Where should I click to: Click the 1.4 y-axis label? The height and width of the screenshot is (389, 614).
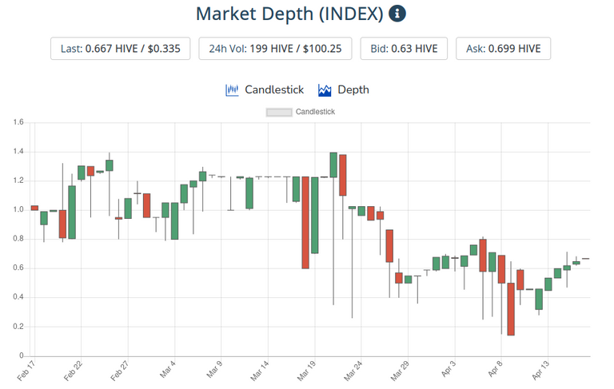click(18, 152)
